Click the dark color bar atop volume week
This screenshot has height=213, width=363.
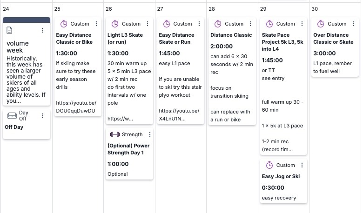(x=27, y=20)
